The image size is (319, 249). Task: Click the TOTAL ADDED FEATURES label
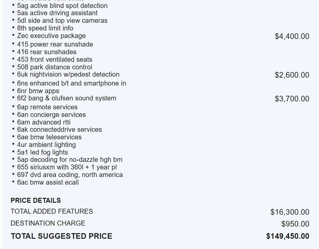(x=52, y=211)
